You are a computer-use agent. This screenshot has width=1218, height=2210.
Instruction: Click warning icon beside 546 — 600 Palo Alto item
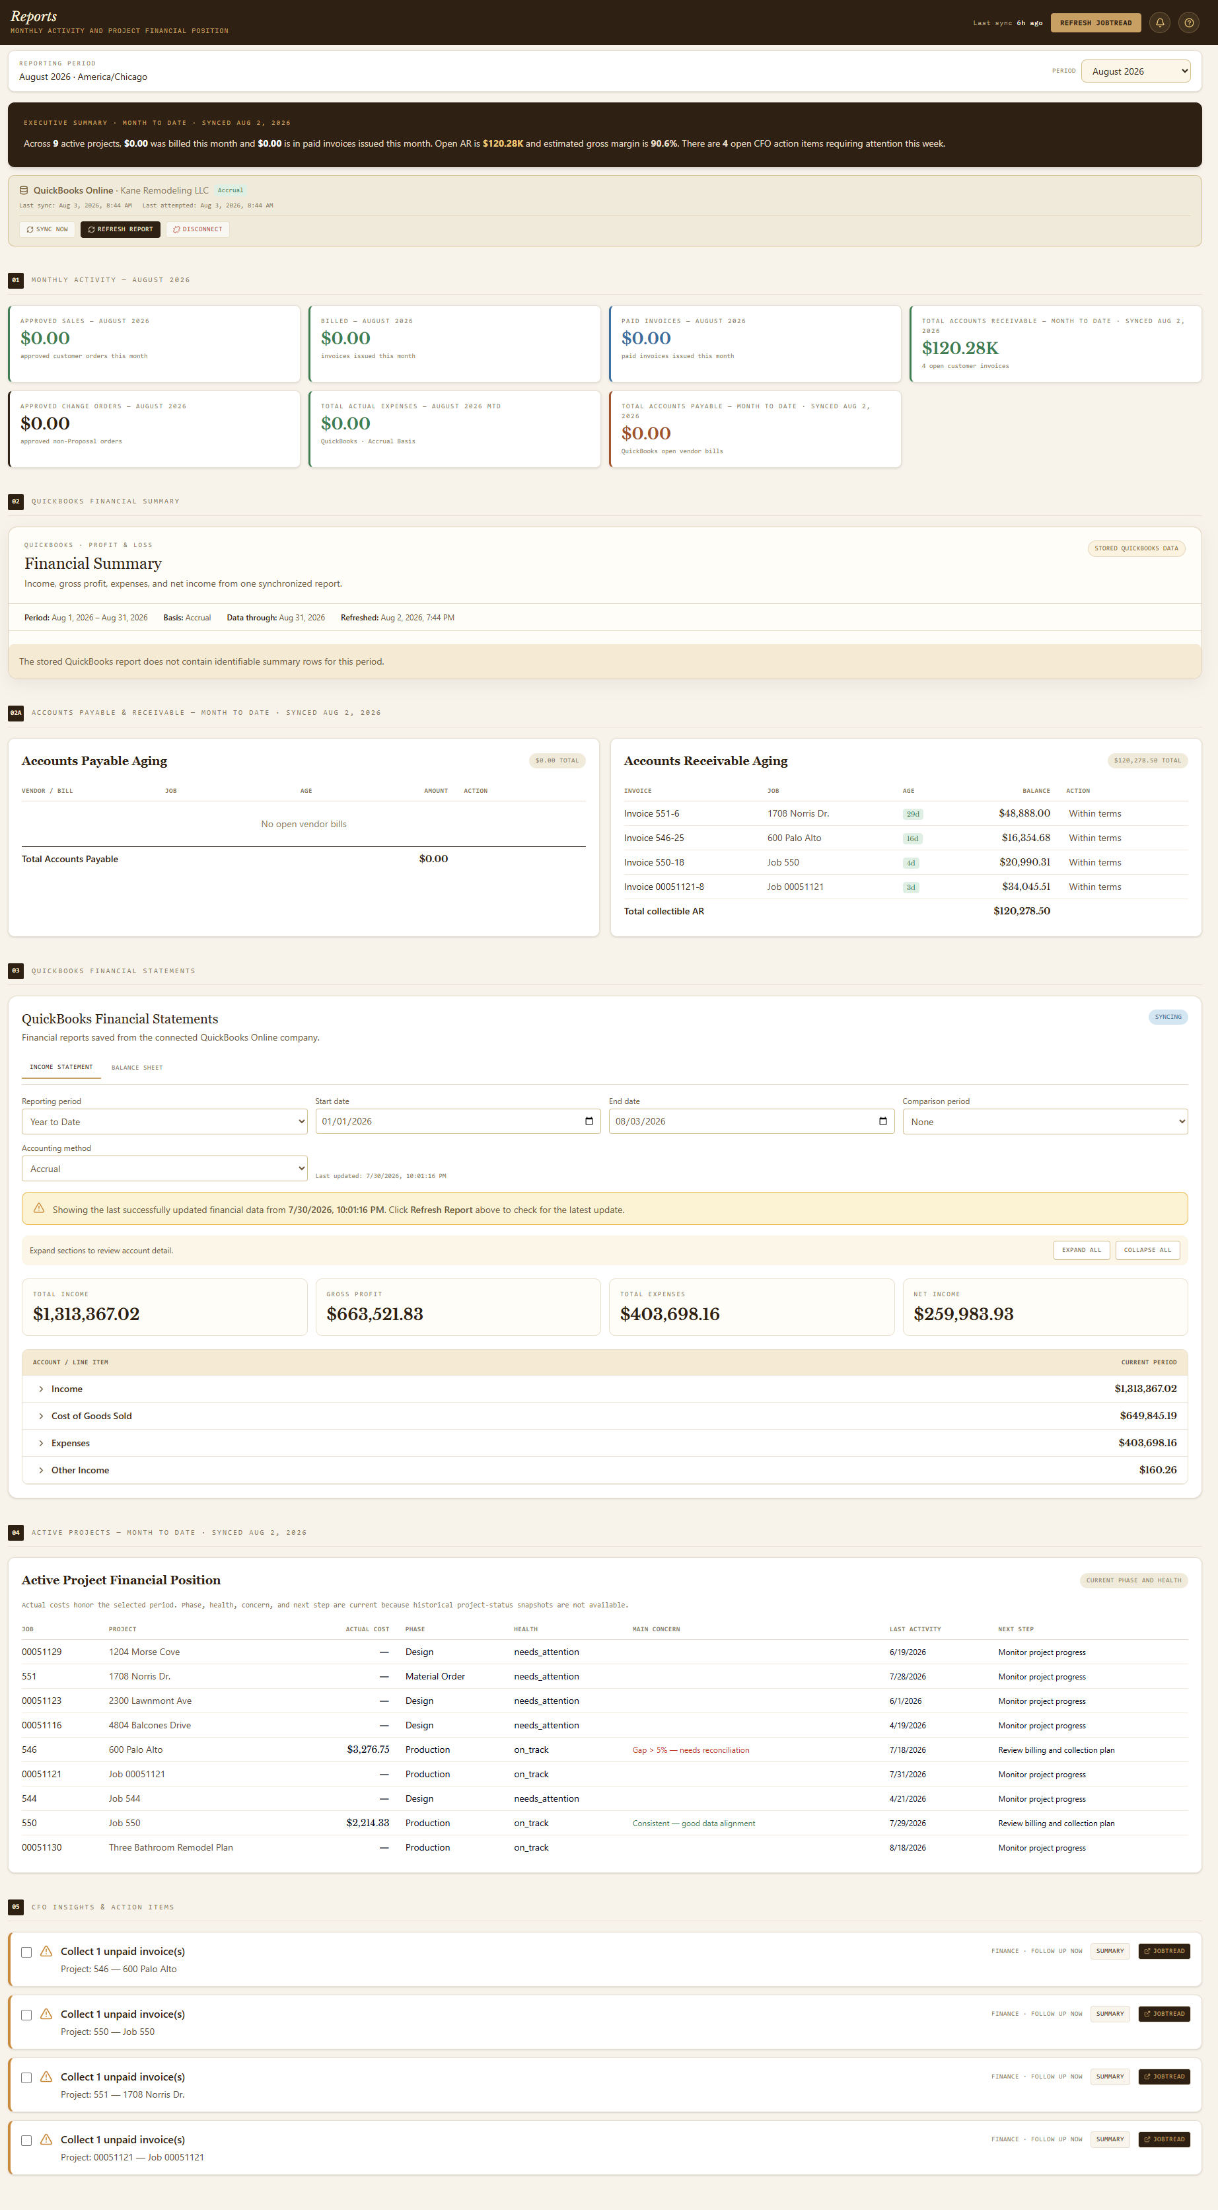pyautogui.click(x=46, y=1950)
